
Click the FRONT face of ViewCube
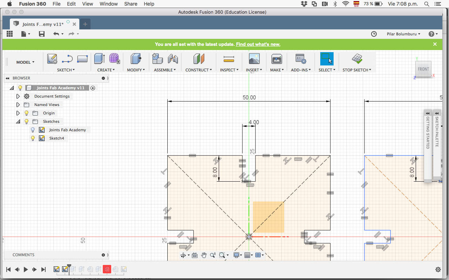[423, 69]
